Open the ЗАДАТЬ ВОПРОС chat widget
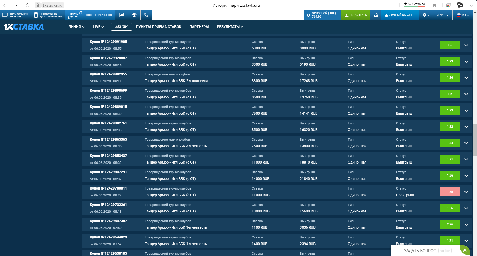477x256 pixels. click(420, 251)
